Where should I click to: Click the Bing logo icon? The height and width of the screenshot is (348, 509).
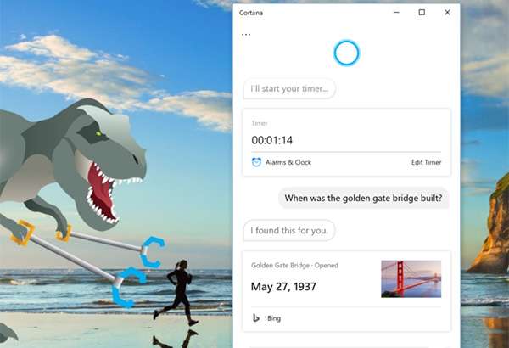(256, 317)
